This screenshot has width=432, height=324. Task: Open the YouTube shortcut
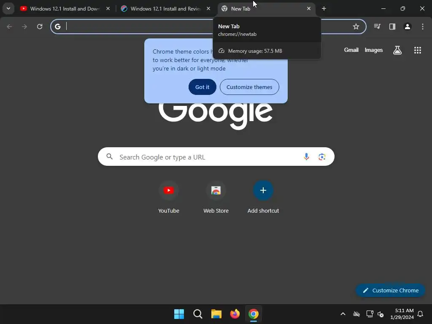pyautogui.click(x=169, y=197)
